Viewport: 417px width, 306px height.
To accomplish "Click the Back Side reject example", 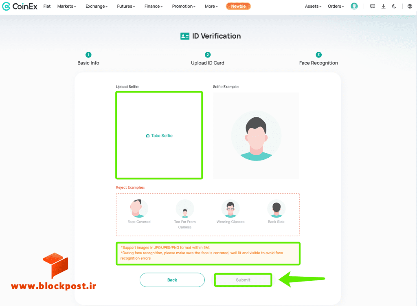I will tap(276, 211).
